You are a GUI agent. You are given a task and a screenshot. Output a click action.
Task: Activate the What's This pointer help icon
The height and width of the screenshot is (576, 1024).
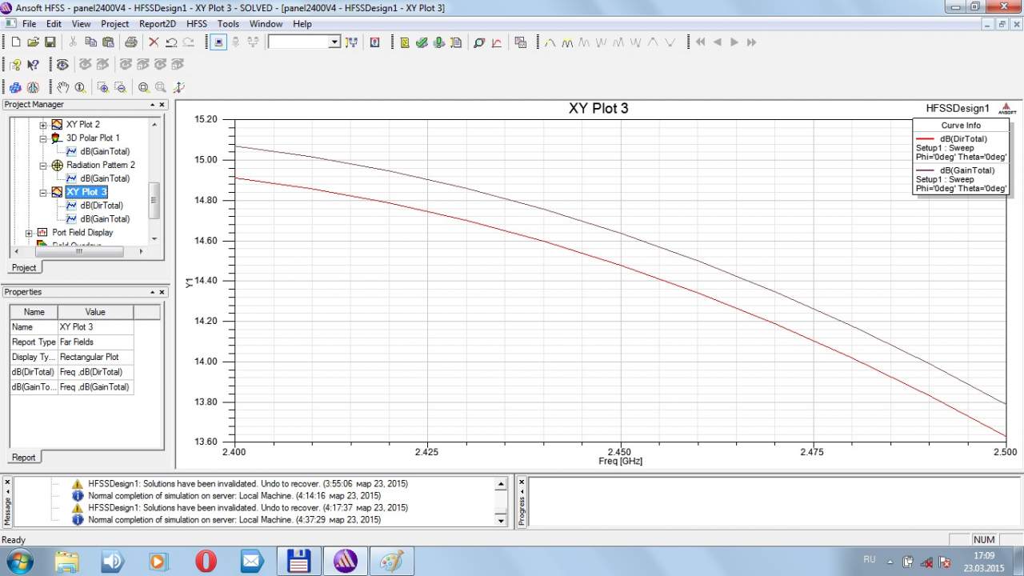click(x=33, y=65)
